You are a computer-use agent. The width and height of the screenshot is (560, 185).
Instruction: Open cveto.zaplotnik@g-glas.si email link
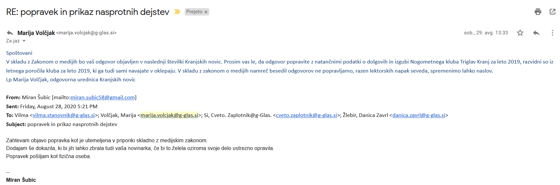pyautogui.click(x=306, y=115)
